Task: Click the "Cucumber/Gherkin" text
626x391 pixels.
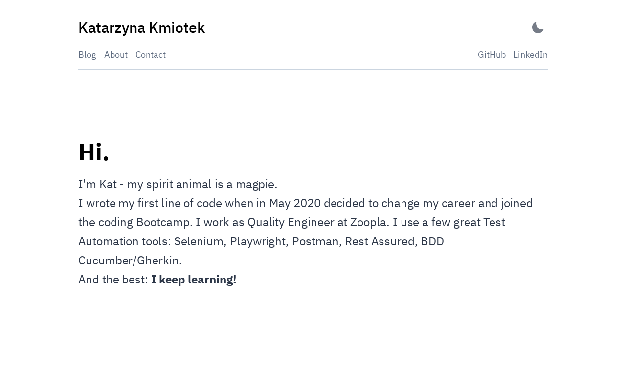Action: coord(130,261)
